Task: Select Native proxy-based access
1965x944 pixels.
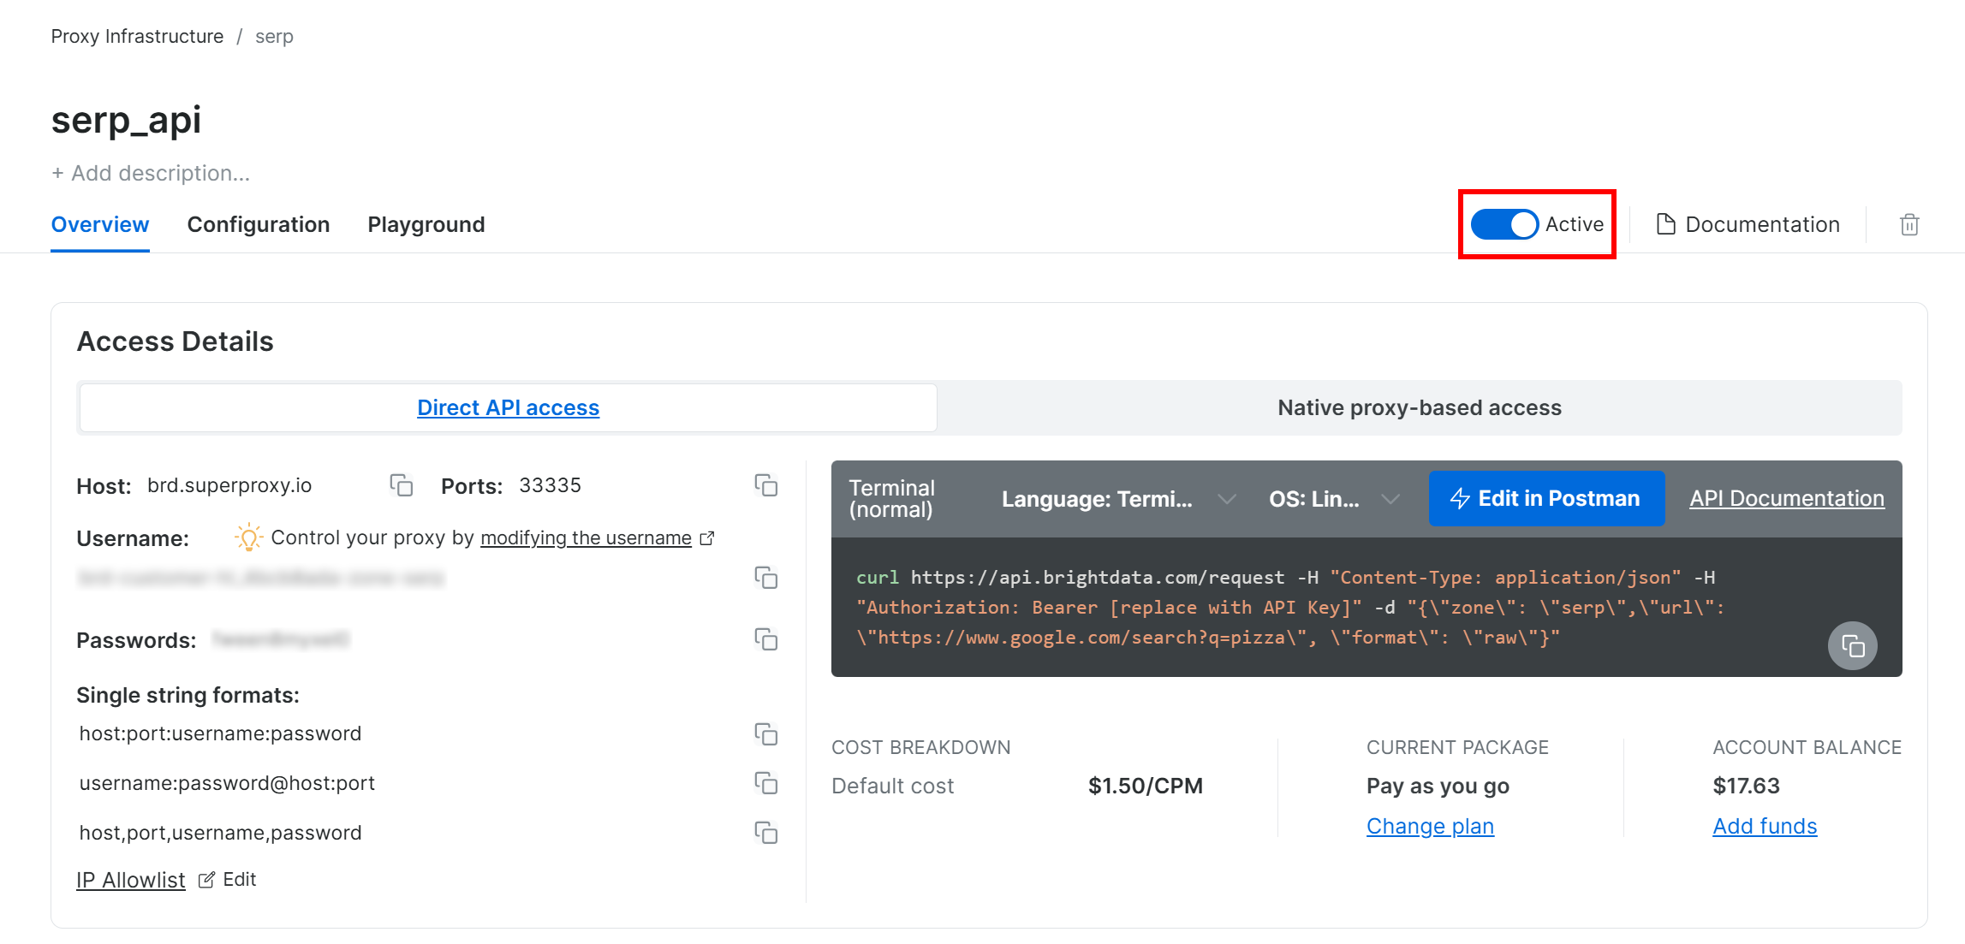Action: tap(1418, 407)
